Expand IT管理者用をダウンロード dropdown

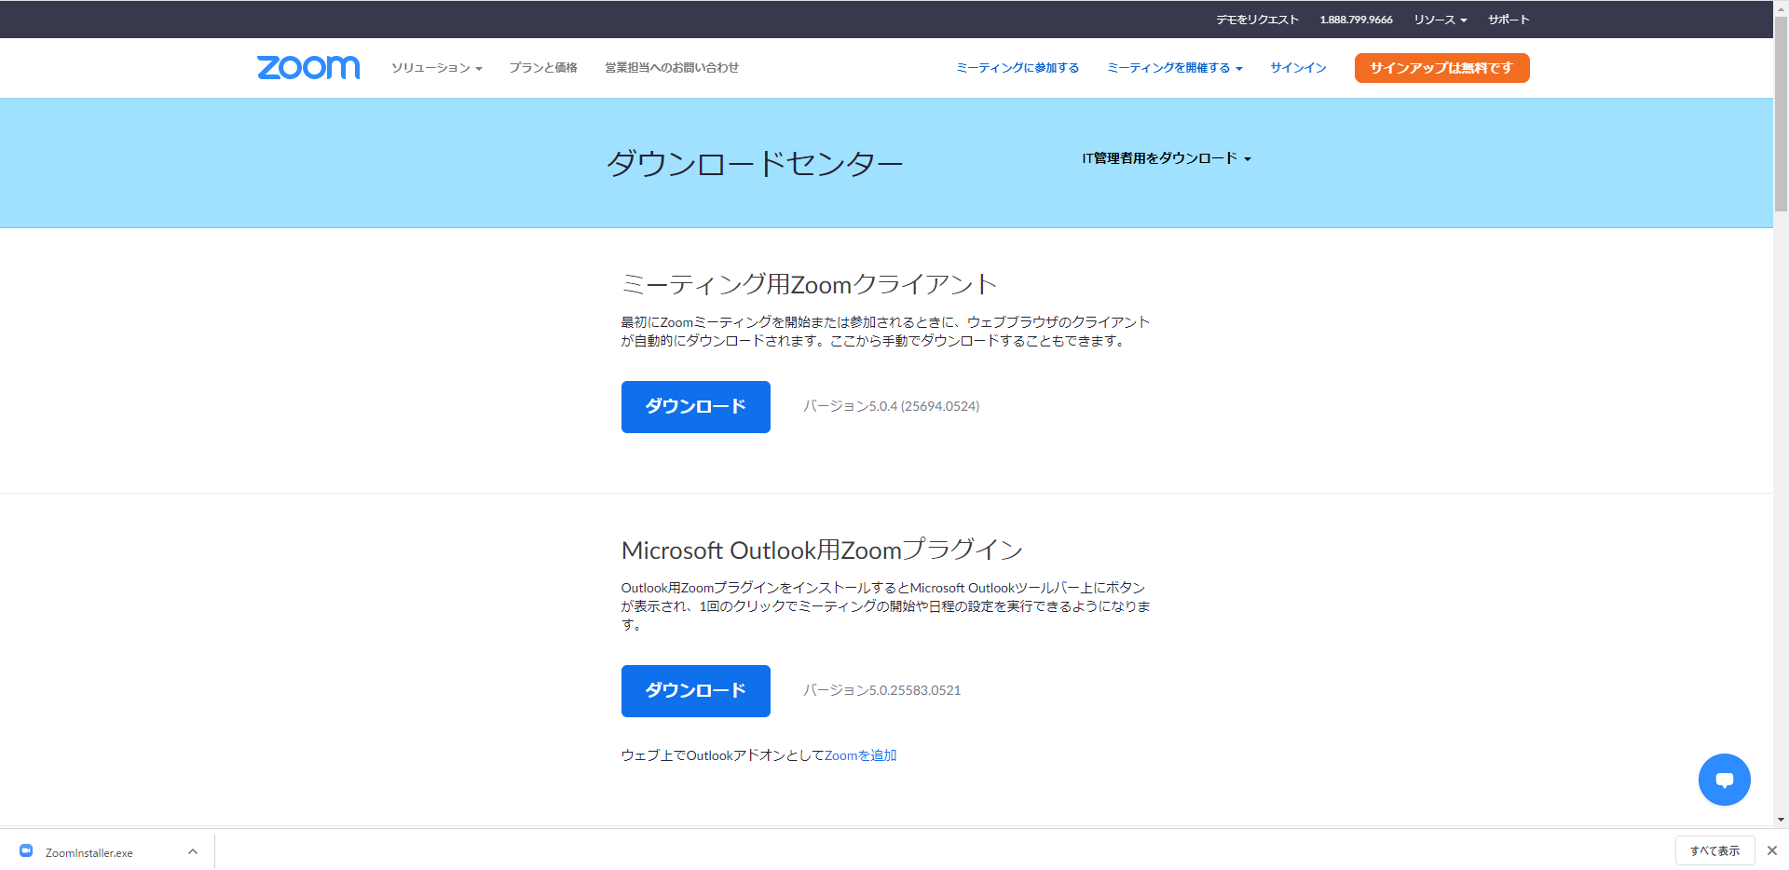click(1167, 158)
